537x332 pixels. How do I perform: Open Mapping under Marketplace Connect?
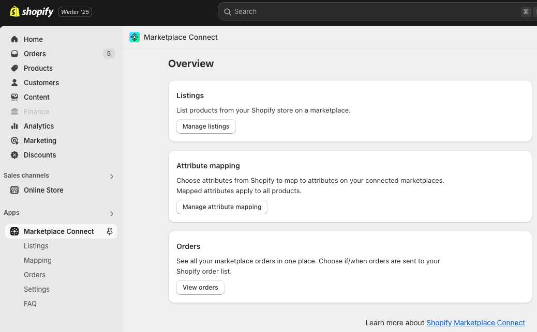38,261
